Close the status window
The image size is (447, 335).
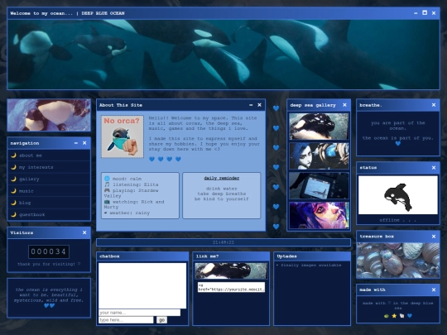click(434, 168)
